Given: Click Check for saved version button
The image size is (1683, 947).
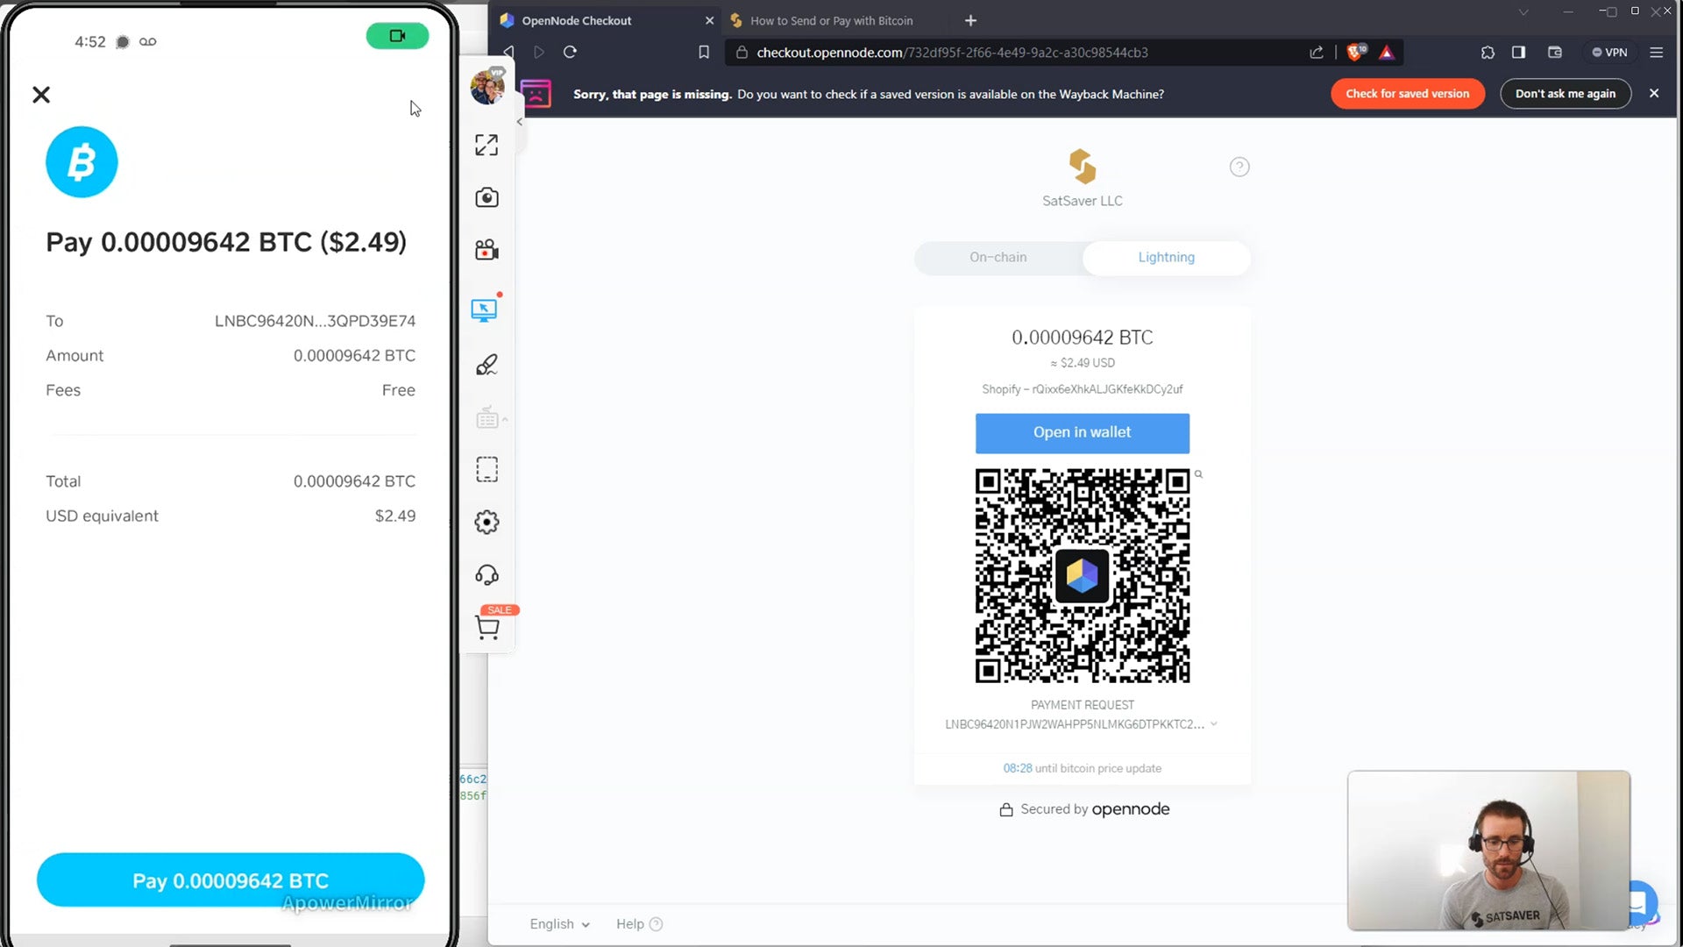Looking at the screenshot, I should (x=1407, y=94).
